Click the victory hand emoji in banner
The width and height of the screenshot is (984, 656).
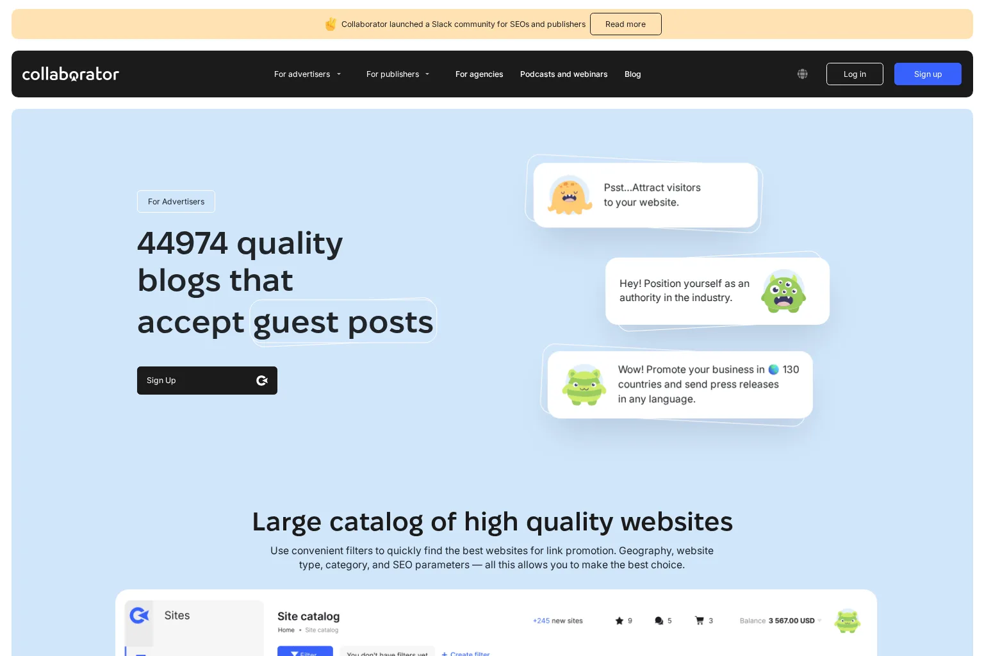coord(331,24)
